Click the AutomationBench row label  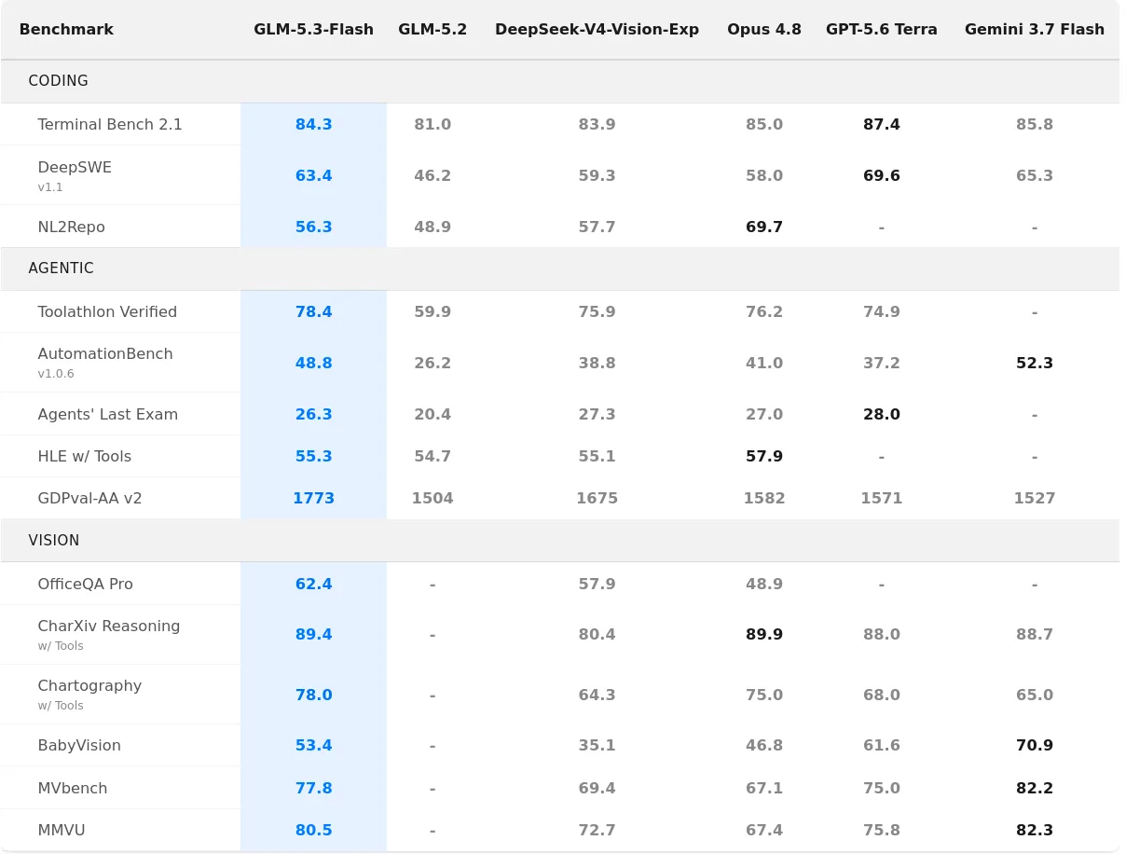tap(105, 354)
